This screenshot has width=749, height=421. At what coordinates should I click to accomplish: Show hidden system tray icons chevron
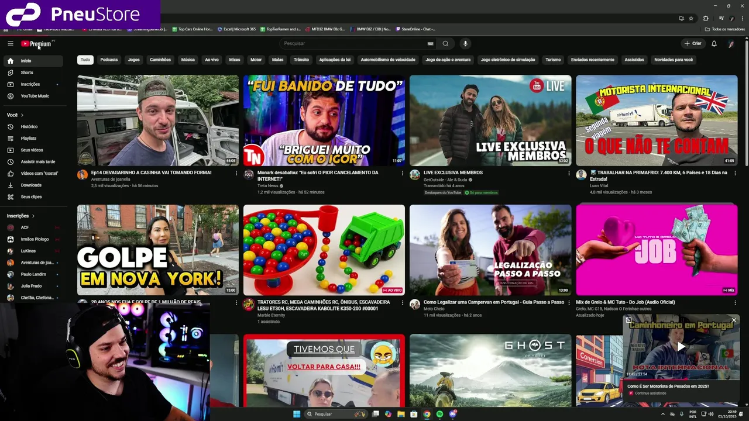pyautogui.click(x=663, y=414)
